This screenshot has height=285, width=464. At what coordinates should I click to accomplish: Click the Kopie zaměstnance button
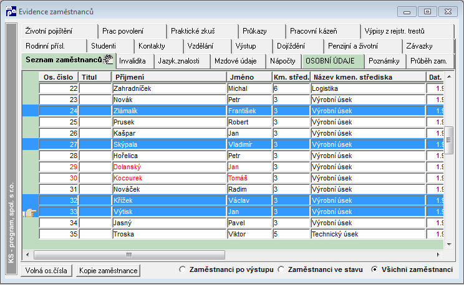point(108,271)
